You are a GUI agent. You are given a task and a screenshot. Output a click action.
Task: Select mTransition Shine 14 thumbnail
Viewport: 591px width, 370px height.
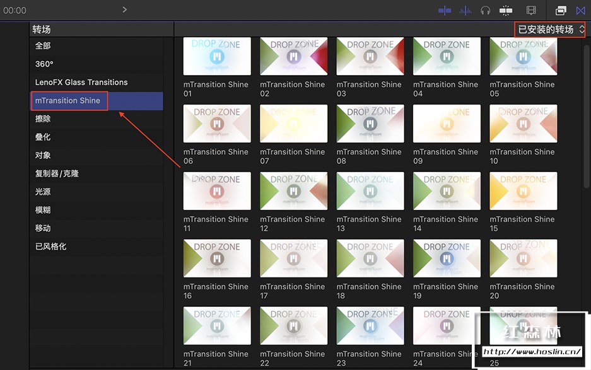tap(447, 191)
